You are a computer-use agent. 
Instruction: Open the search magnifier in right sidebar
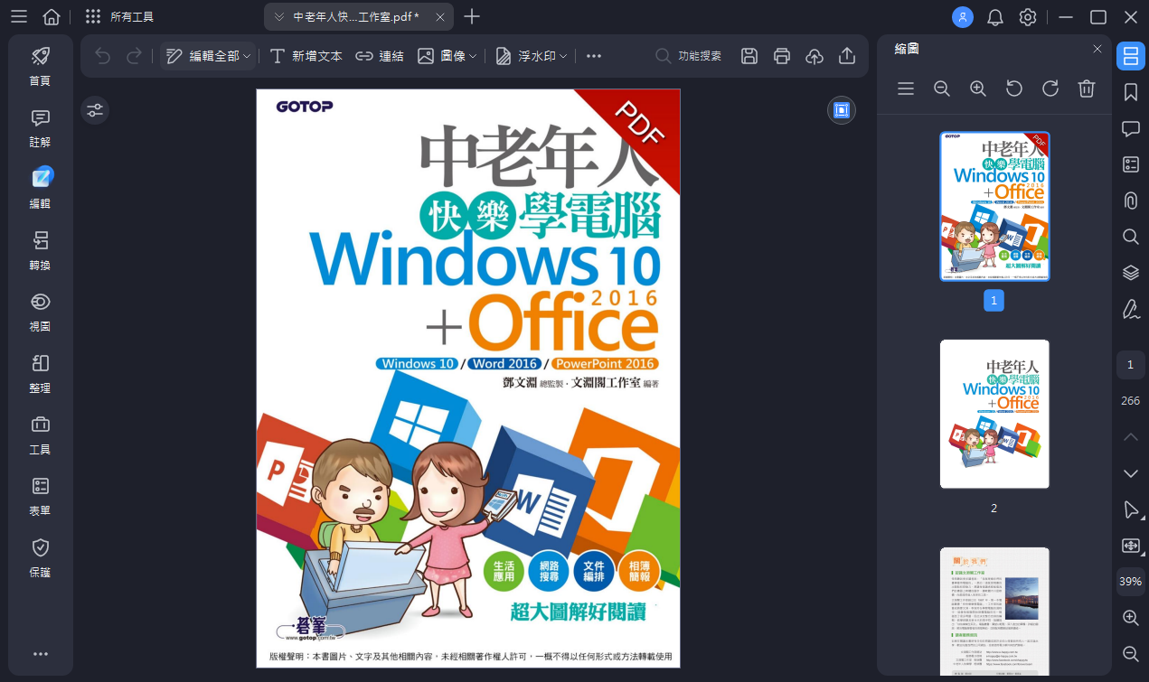pyautogui.click(x=1131, y=237)
